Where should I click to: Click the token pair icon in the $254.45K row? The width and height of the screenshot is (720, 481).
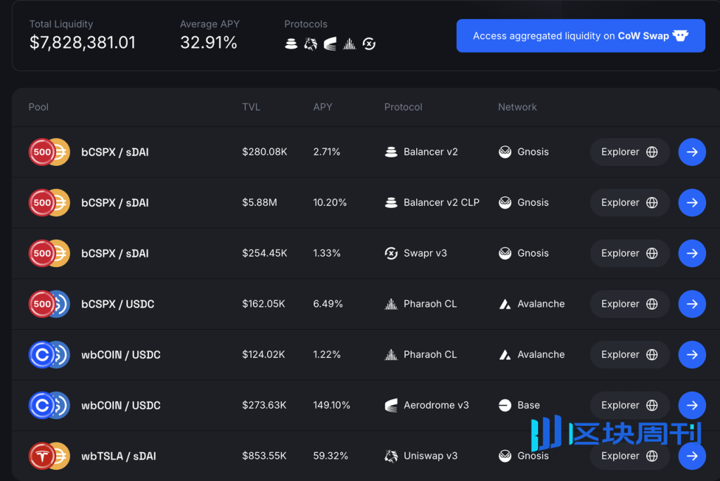pos(49,253)
